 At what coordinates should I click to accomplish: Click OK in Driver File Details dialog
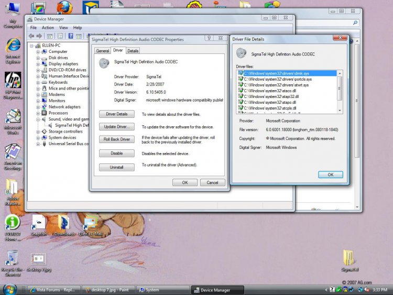coord(330,174)
